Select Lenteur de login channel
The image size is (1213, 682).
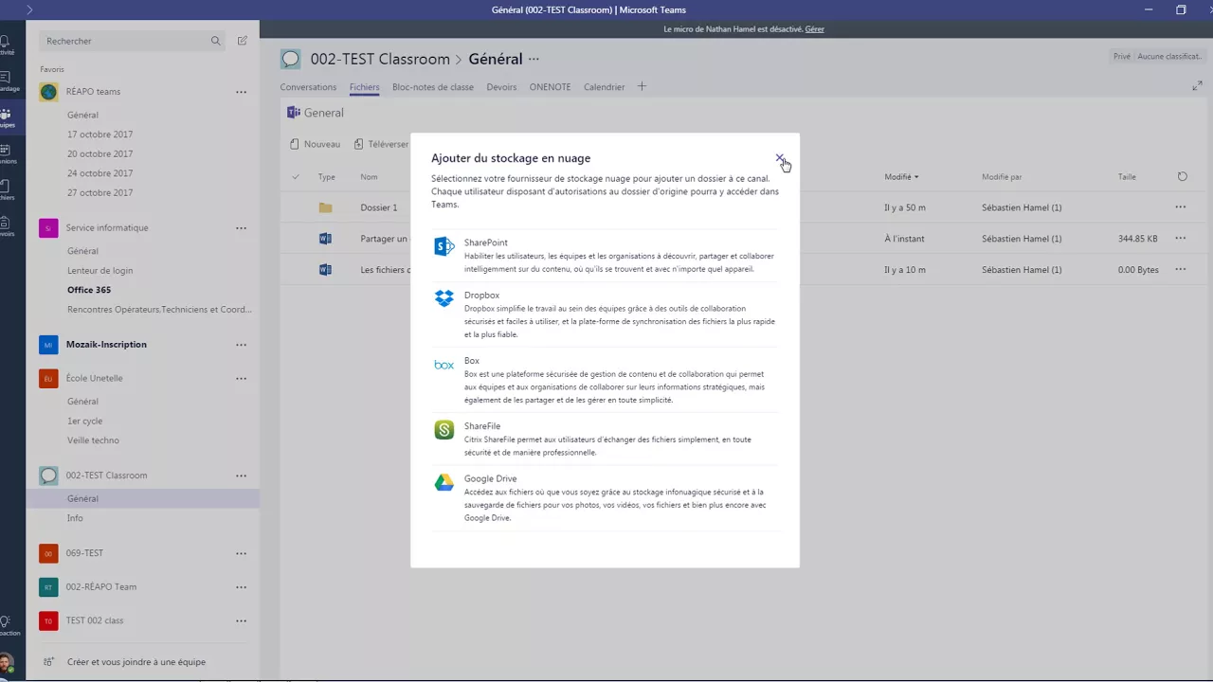coord(100,271)
